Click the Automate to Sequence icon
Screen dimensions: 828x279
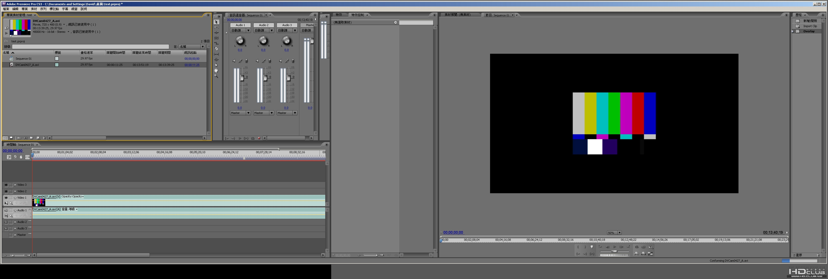pos(19,138)
